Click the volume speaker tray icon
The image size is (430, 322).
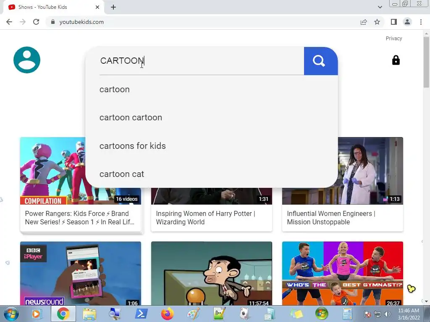(x=388, y=314)
